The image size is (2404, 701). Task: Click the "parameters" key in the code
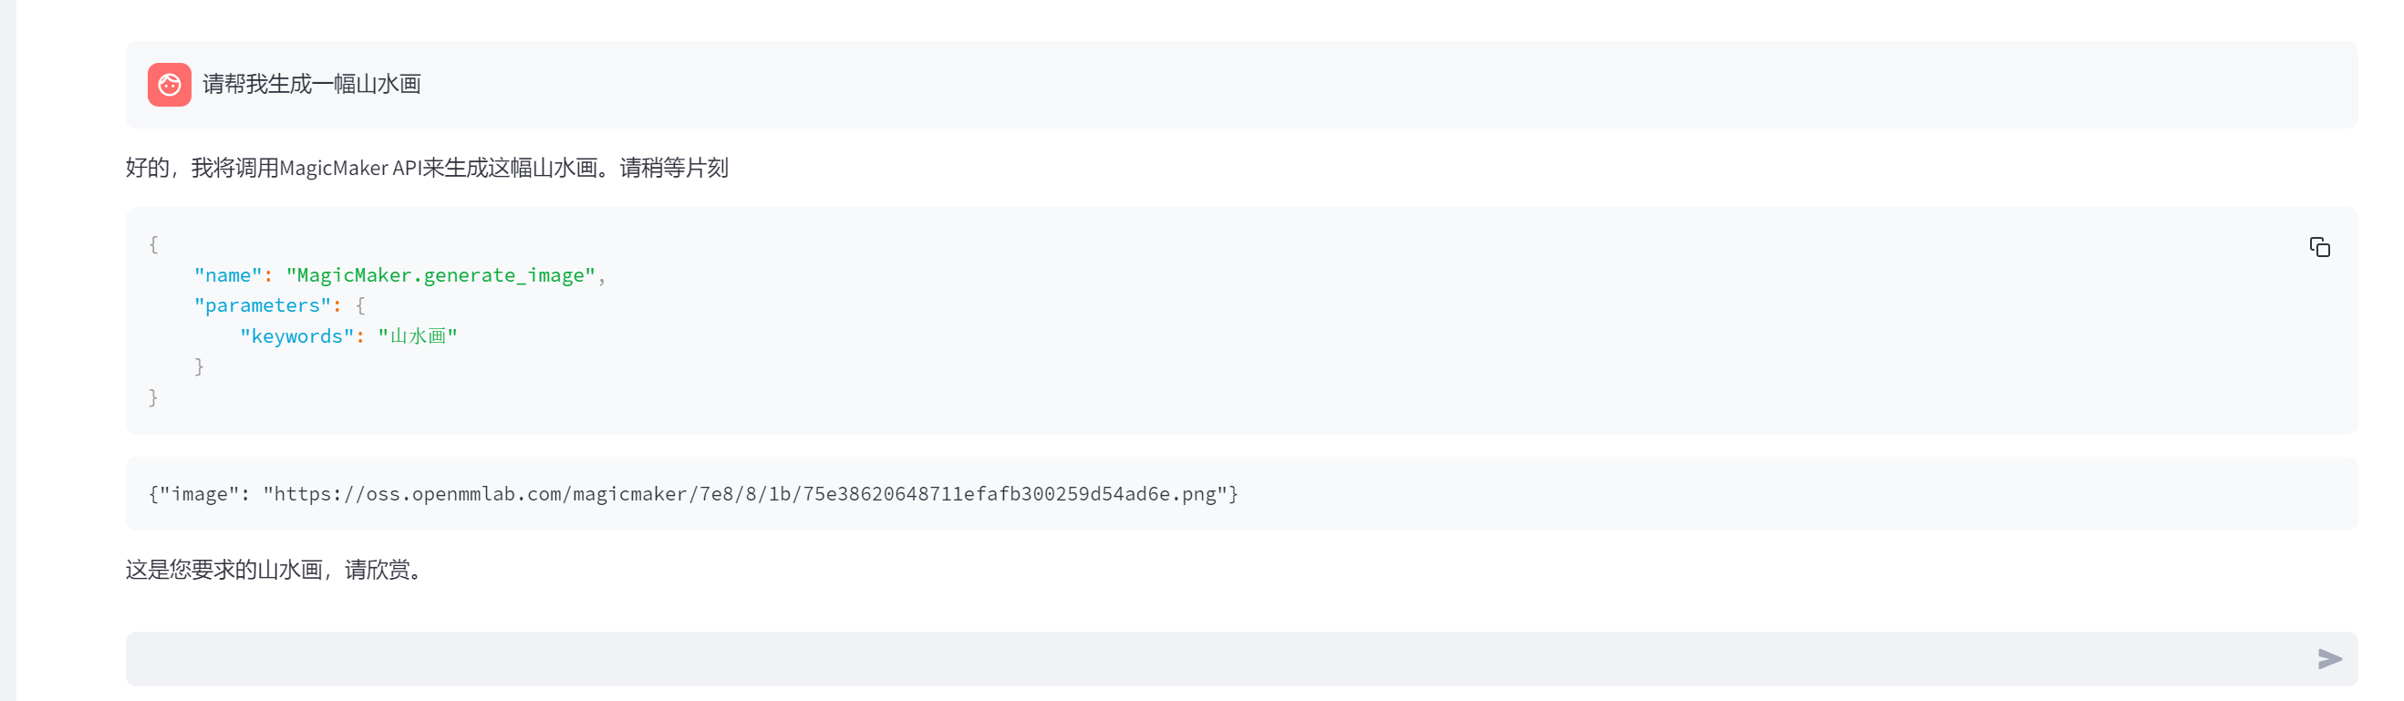point(263,305)
